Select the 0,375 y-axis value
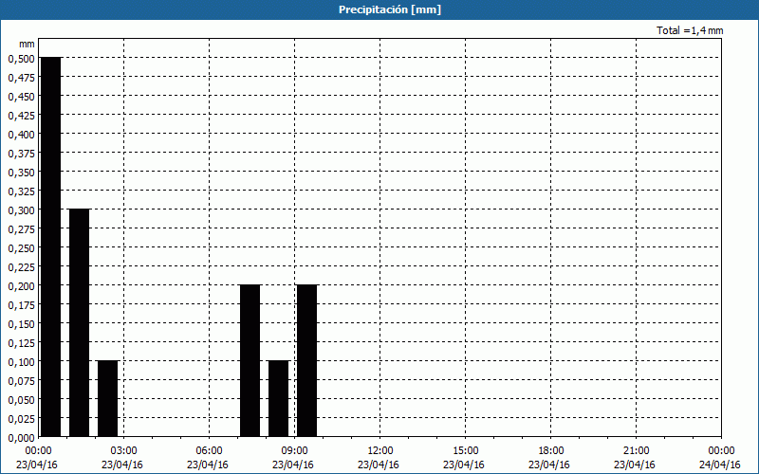Viewport: 759px width, 474px height. point(21,154)
